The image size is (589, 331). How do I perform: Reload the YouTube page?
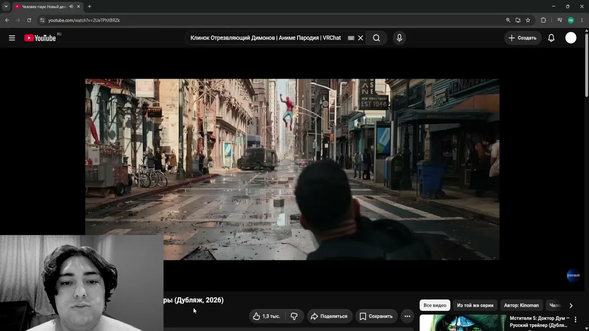(29, 20)
